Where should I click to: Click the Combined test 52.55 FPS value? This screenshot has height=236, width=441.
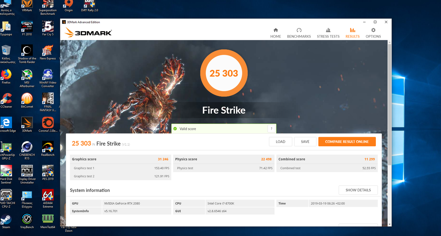click(369, 168)
